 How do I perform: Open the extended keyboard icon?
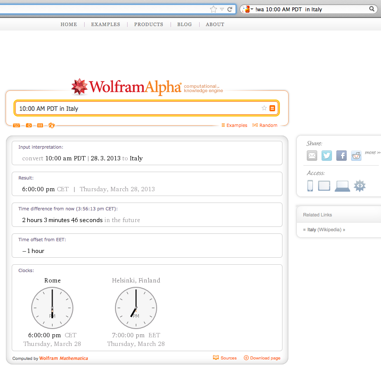(16, 125)
